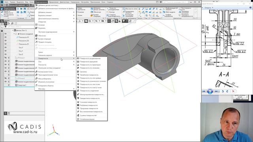Collapse the Начало координат tree node
253x142 pixels.
pyautogui.click(x=14, y=34)
